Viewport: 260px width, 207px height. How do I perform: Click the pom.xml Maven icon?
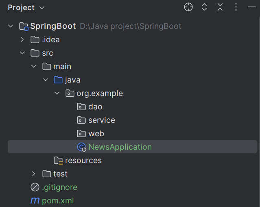[x=35, y=201]
